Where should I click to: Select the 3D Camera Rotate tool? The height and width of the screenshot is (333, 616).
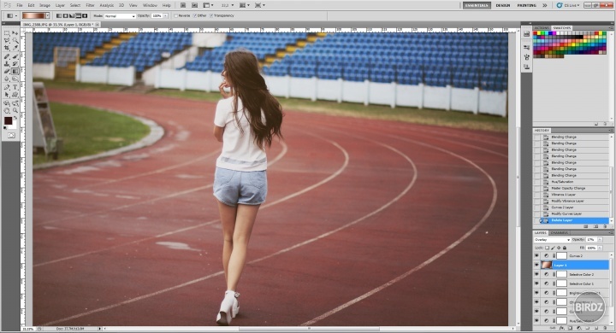pyautogui.click(x=15, y=103)
